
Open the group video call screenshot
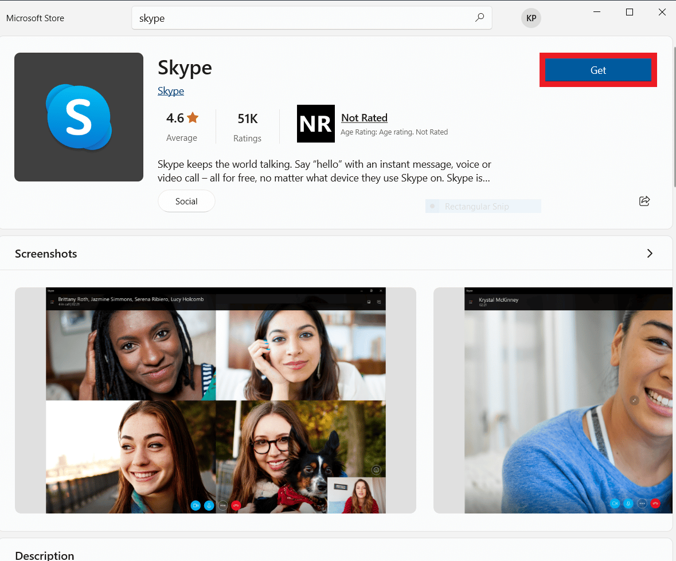coord(216,400)
